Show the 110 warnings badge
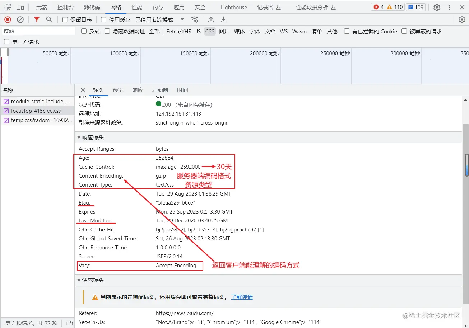This screenshot has height=328, width=469. (395, 7)
